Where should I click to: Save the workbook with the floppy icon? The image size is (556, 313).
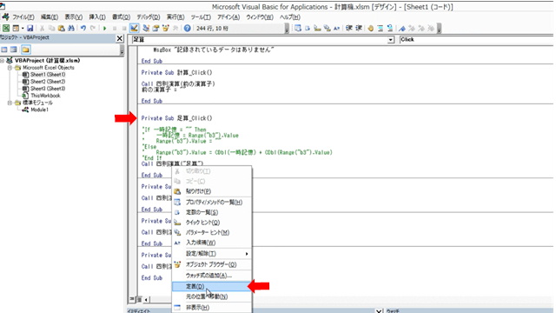click(30, 28)
